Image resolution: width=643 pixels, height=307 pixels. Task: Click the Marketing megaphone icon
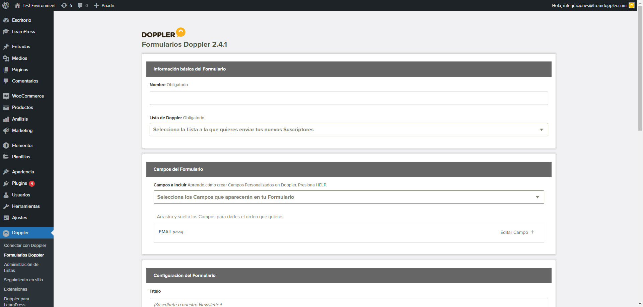[x=6, y=131]
